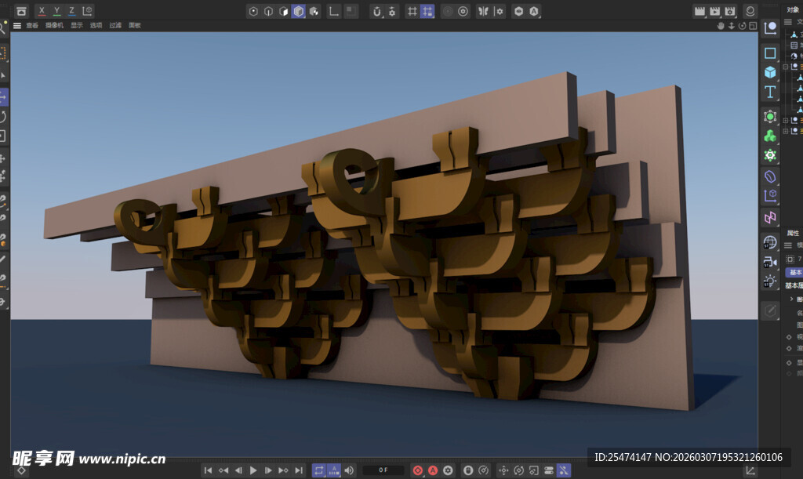Open the Render Settings clapperboard icon
Screen dimensions: 803x479
(730, 11)
